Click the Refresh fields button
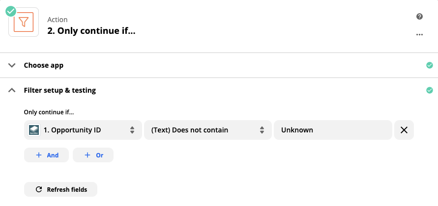Screen dimensions: 438x206 [60, 189]
